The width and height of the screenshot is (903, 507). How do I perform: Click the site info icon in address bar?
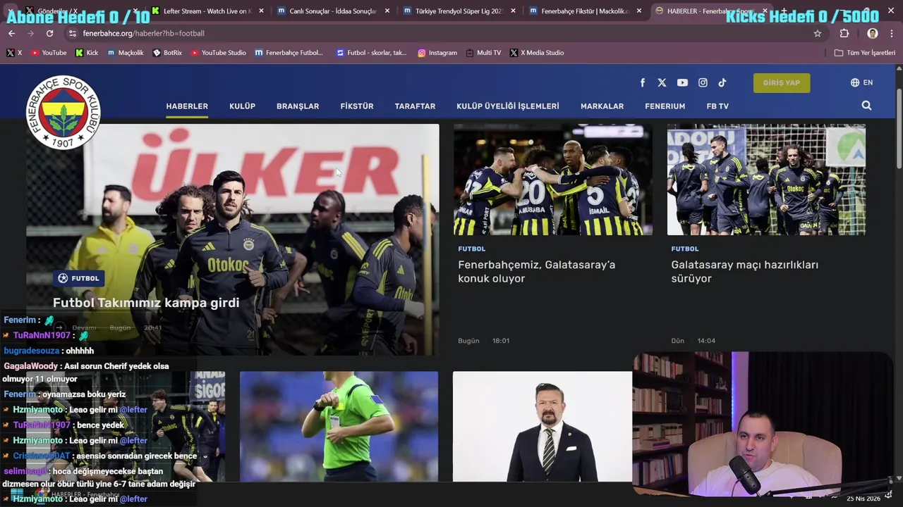[72, 33]
